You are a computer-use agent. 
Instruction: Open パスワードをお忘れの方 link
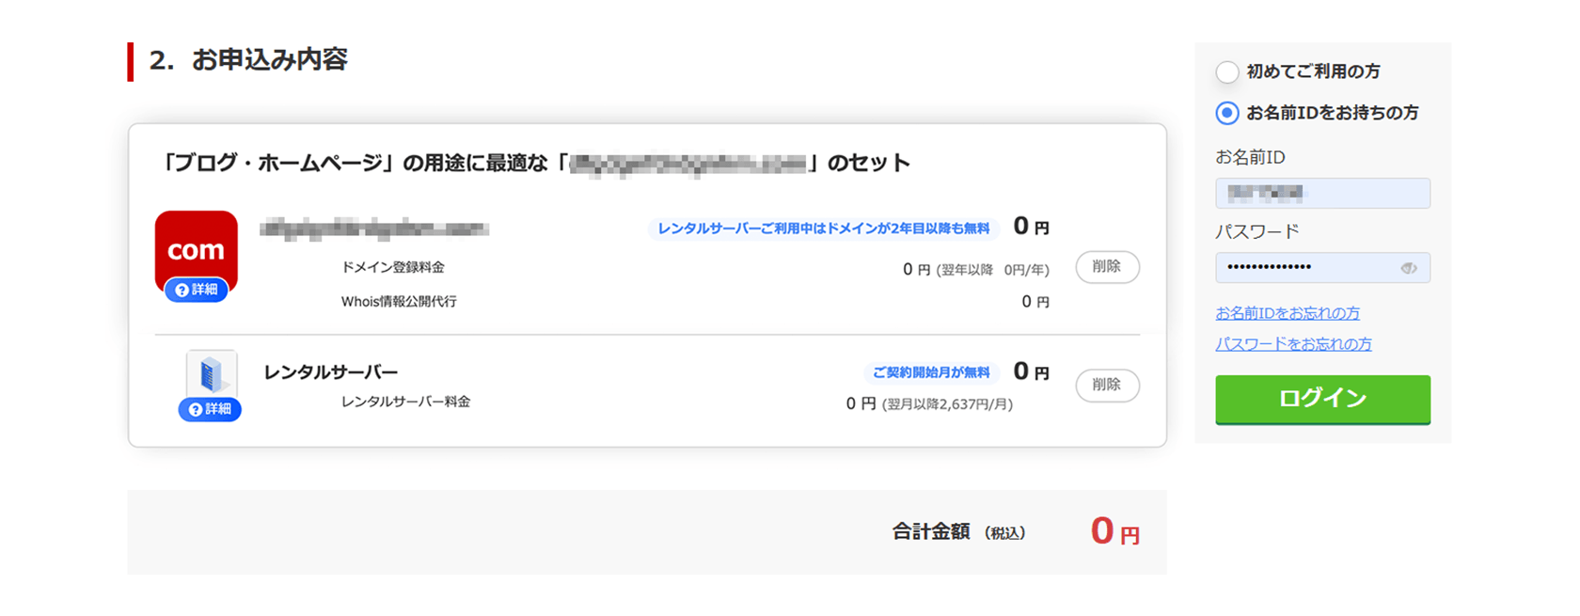(1293, 344)
